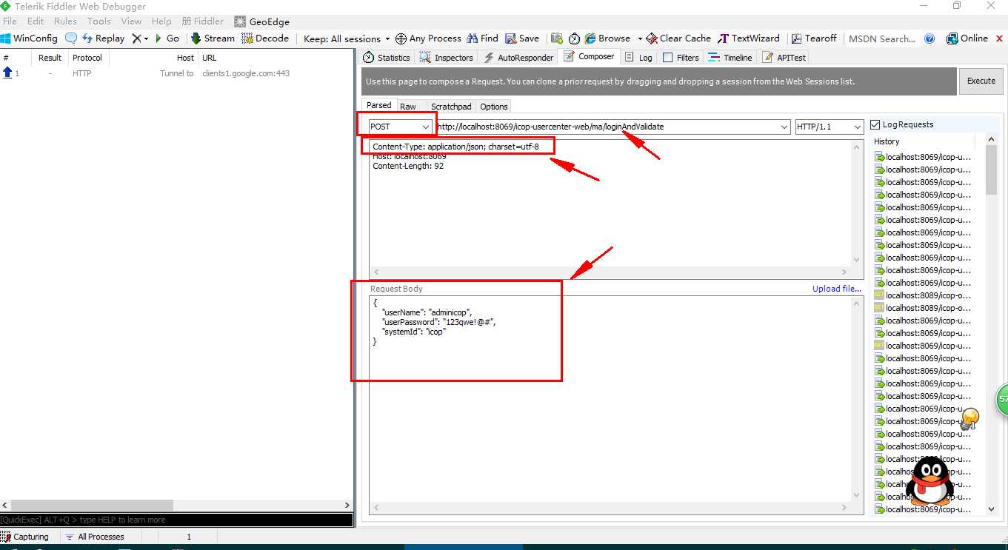Screen dimensions: 1008x550
Task: Replay the selected session
Action: (103, 38)
